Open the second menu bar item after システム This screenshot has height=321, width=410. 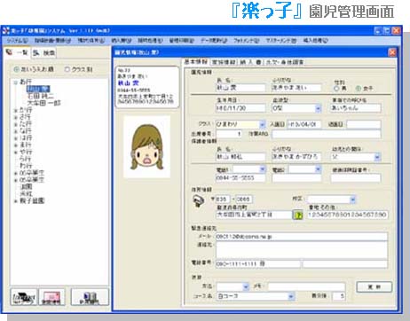(52, 41)
